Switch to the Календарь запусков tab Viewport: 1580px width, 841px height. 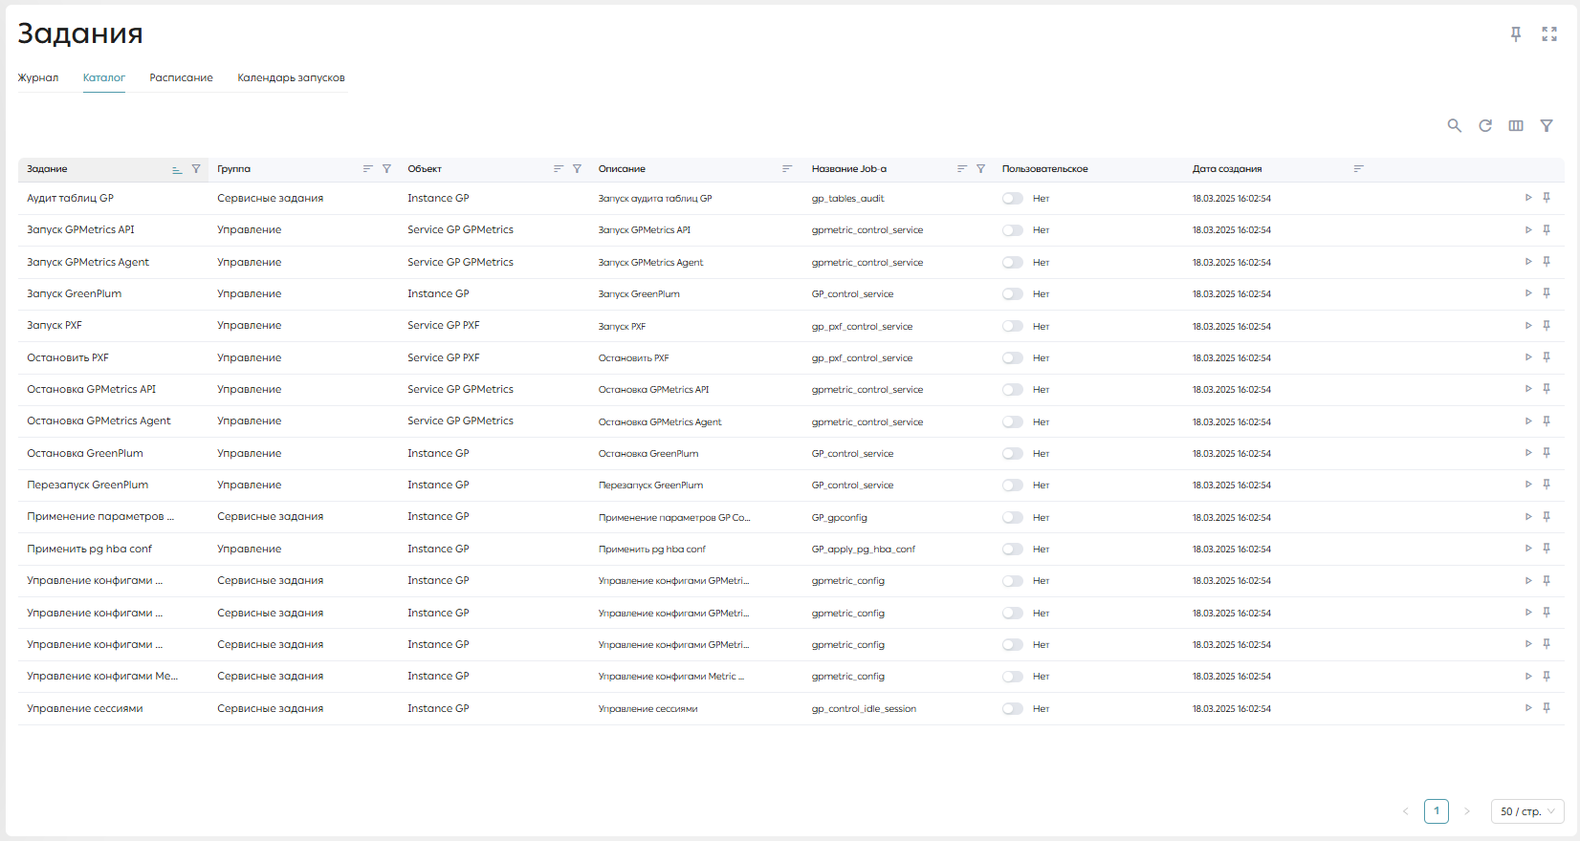tap(291, 77)
